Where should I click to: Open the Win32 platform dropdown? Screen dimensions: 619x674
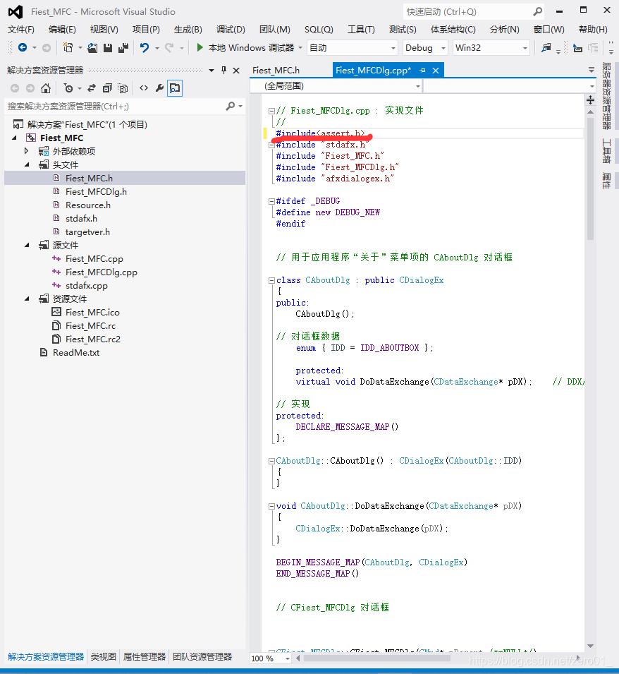(x=525, y=48)
